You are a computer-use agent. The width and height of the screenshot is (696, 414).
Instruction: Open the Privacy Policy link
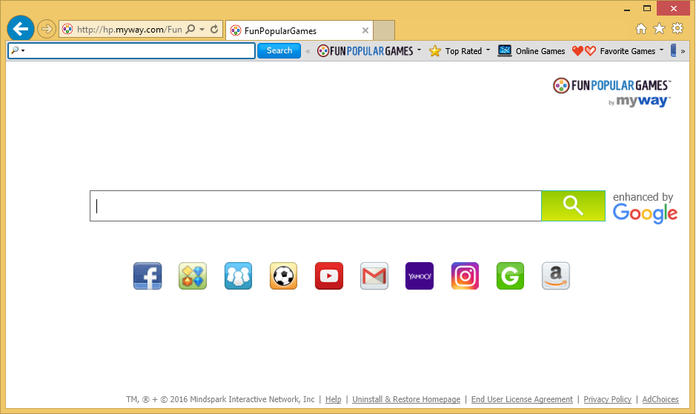pyautogui.click(x=607, y=399)
